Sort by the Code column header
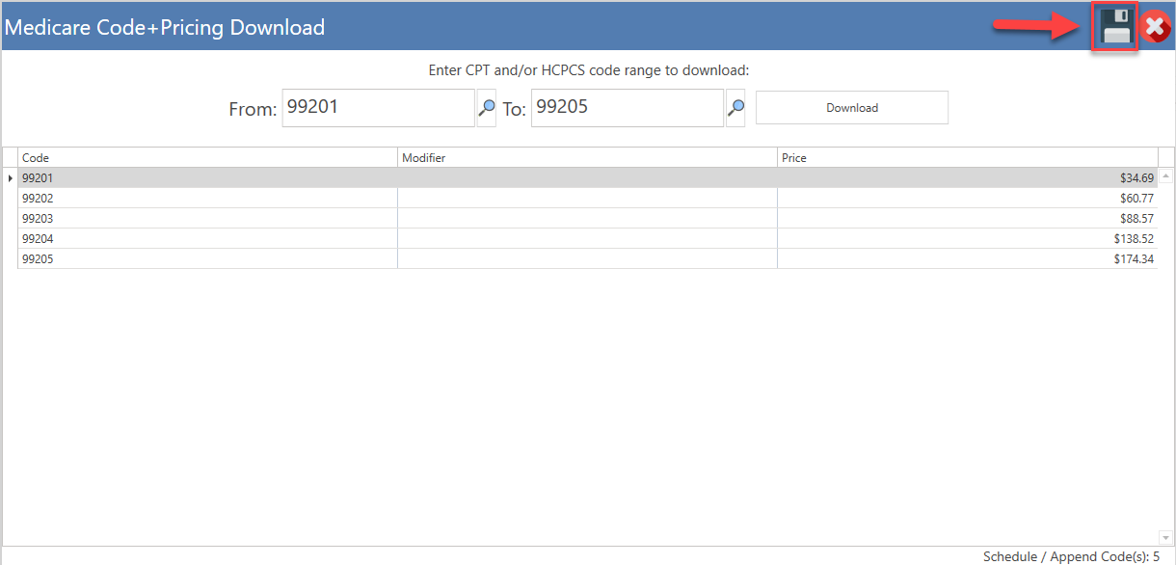 tap(207, 157)
